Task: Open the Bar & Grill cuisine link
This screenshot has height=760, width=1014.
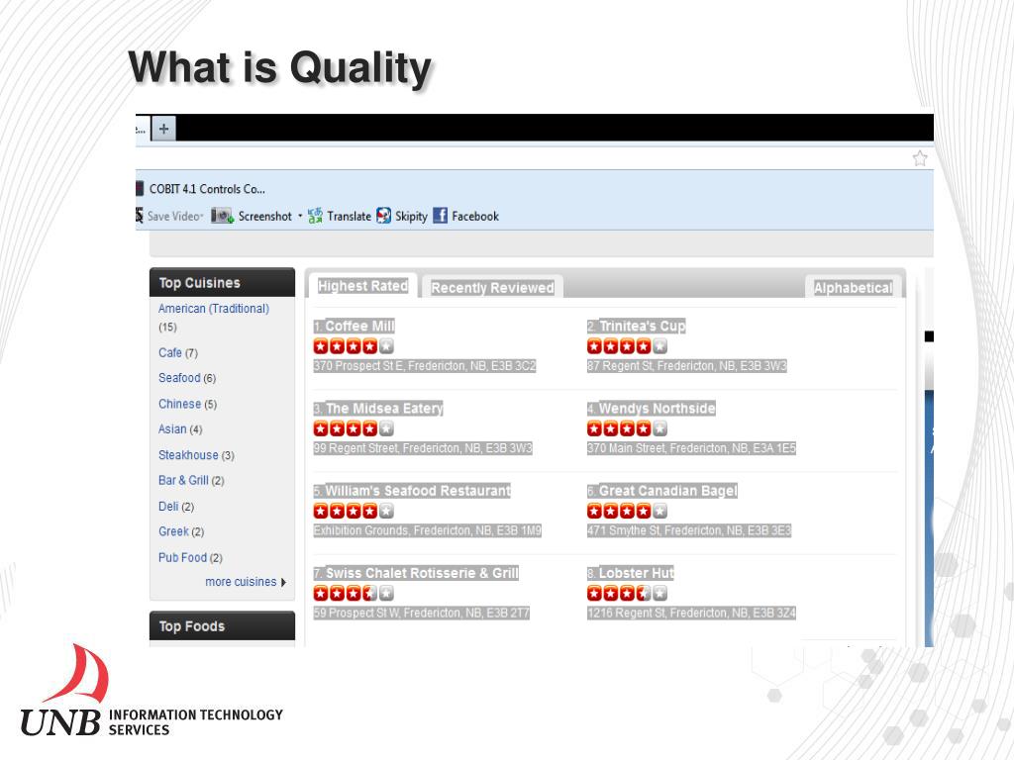Action: point(183,480)
